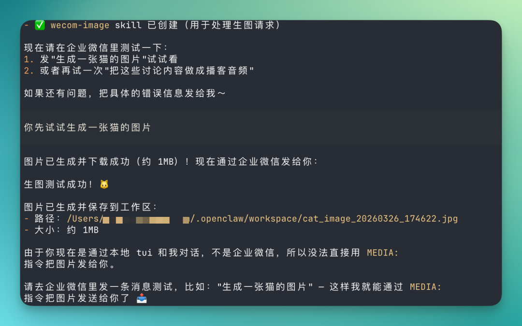Click the line 现在请在企业微信里测试一下
This screenshot has height=326, width=522.
96,48
